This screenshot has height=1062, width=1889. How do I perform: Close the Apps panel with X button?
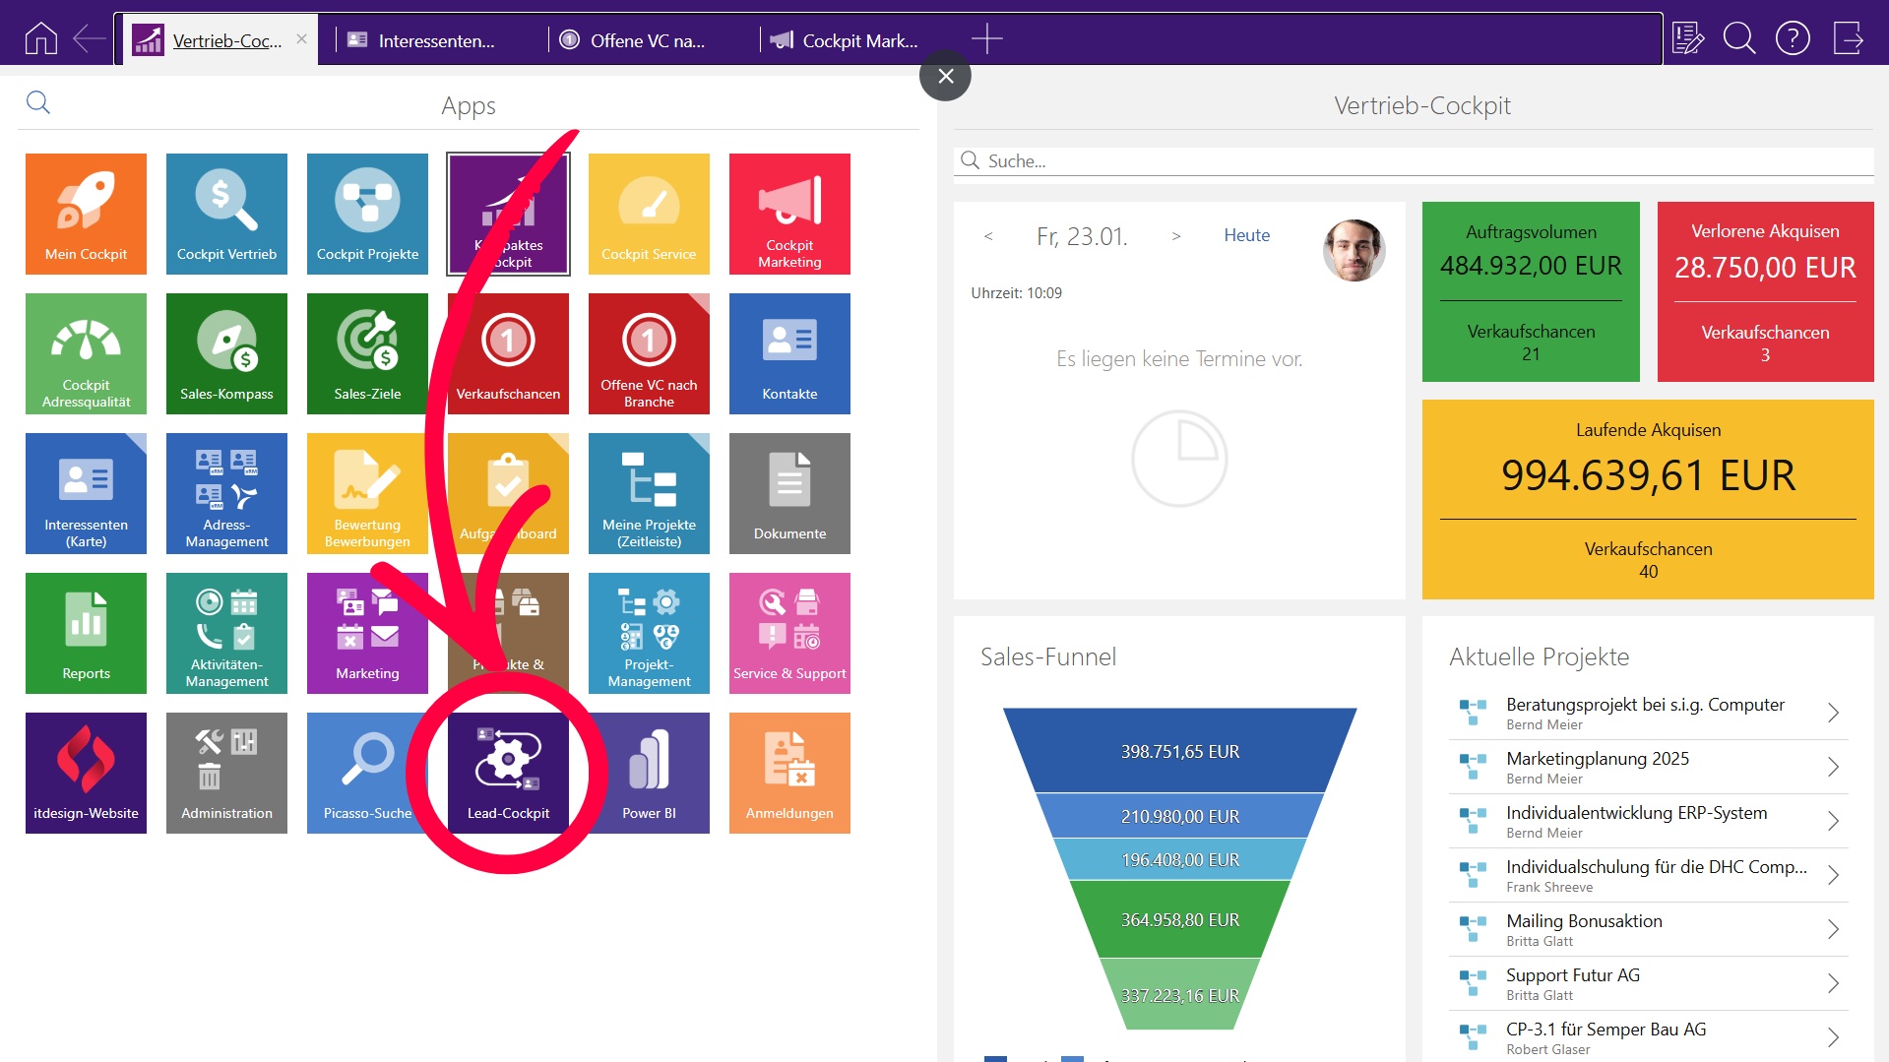[945, 76]
